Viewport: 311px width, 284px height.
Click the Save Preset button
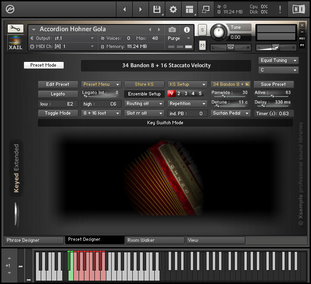click(x=274, y=84)
